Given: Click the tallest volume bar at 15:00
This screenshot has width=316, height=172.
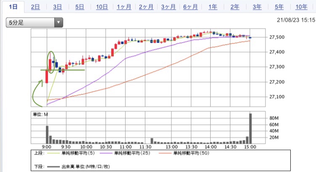Looking at the screenshot, I should (251, 129).
